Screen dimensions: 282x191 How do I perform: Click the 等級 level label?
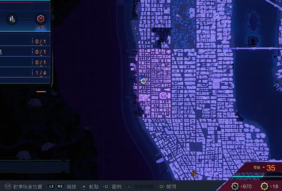[257, 168]
